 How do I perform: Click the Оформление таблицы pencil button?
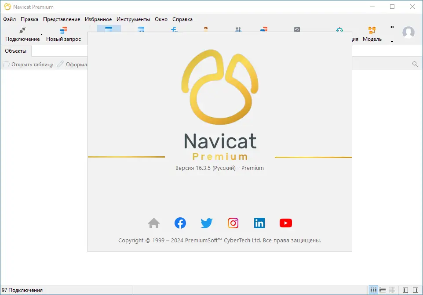tap(72, 65)
